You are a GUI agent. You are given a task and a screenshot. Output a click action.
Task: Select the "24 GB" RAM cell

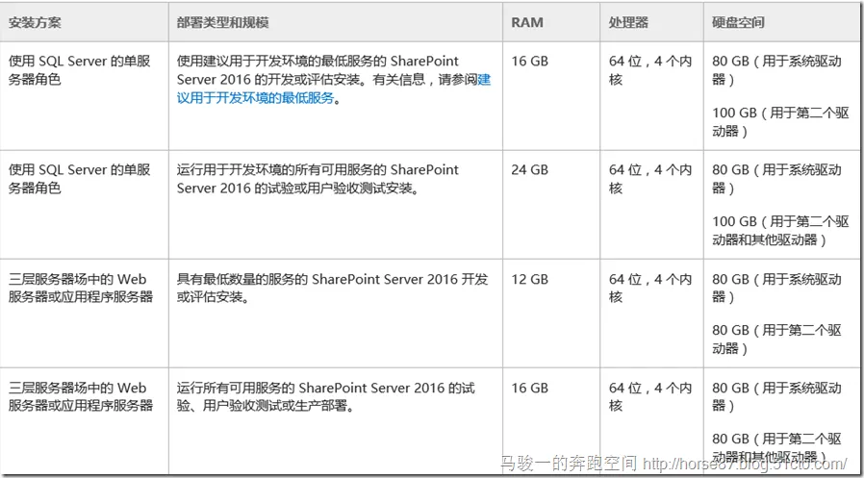point(530,170)
